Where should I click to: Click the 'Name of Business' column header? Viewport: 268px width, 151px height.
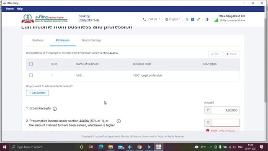(x=88, y=64)
